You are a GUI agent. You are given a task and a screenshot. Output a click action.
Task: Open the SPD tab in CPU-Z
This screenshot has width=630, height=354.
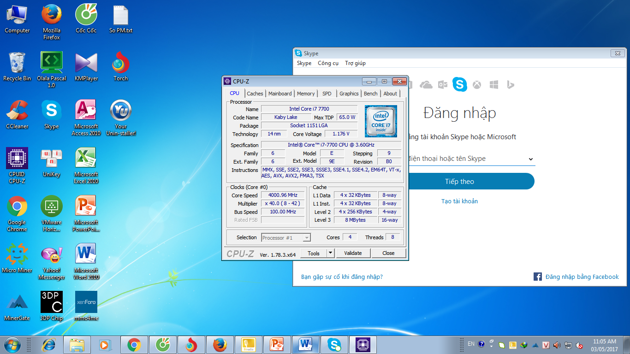click(327, 94)
